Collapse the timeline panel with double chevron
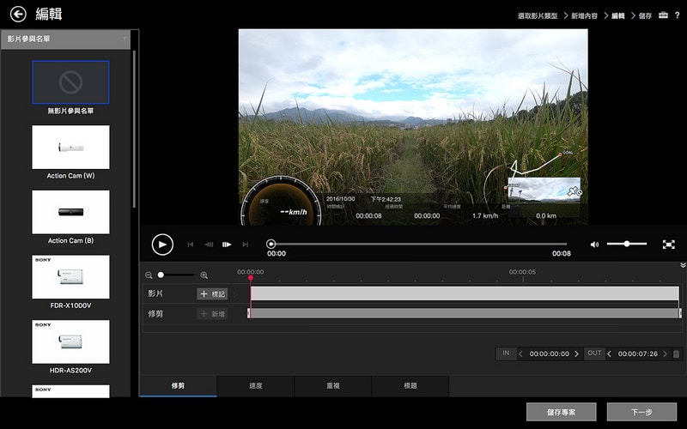Viewport: 687px width, 429px height. [x=683, y=265]
